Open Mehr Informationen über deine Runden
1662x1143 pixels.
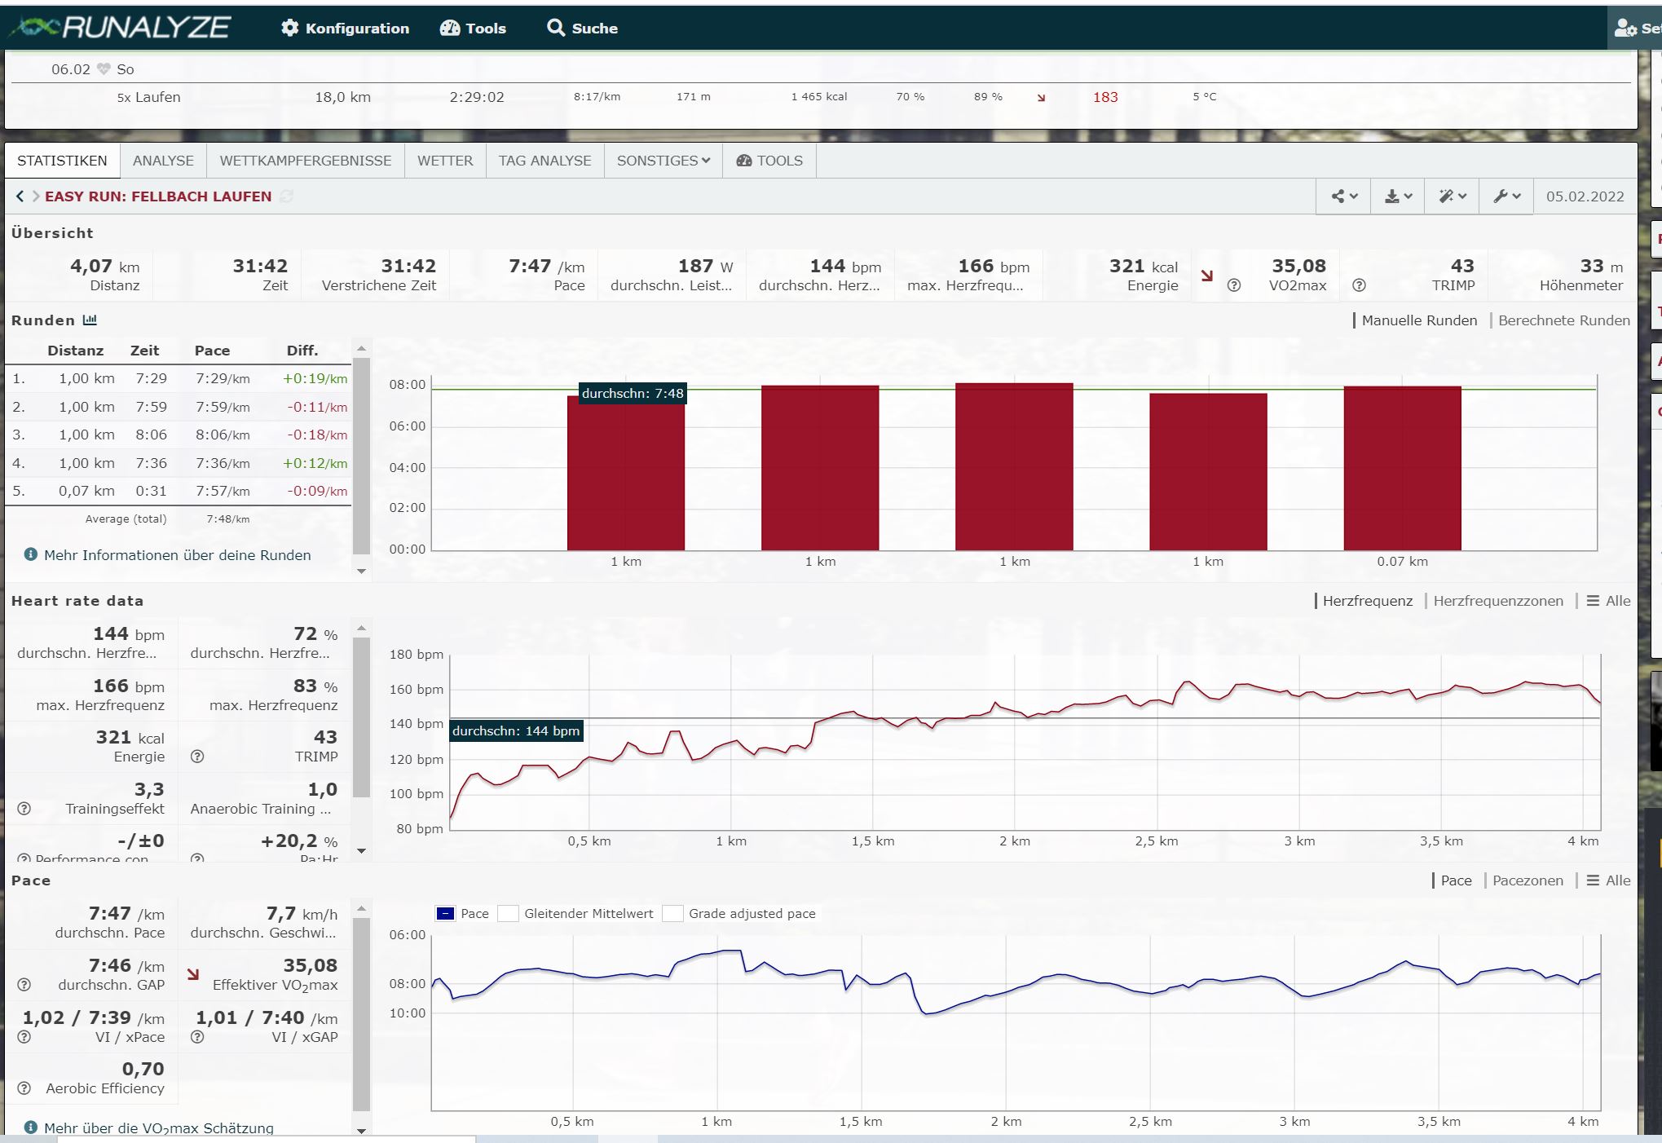177,555
